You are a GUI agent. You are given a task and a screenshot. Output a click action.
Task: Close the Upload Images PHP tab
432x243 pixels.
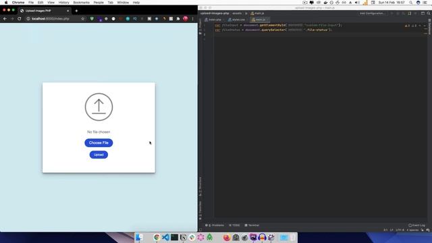[x=67, y=11]
